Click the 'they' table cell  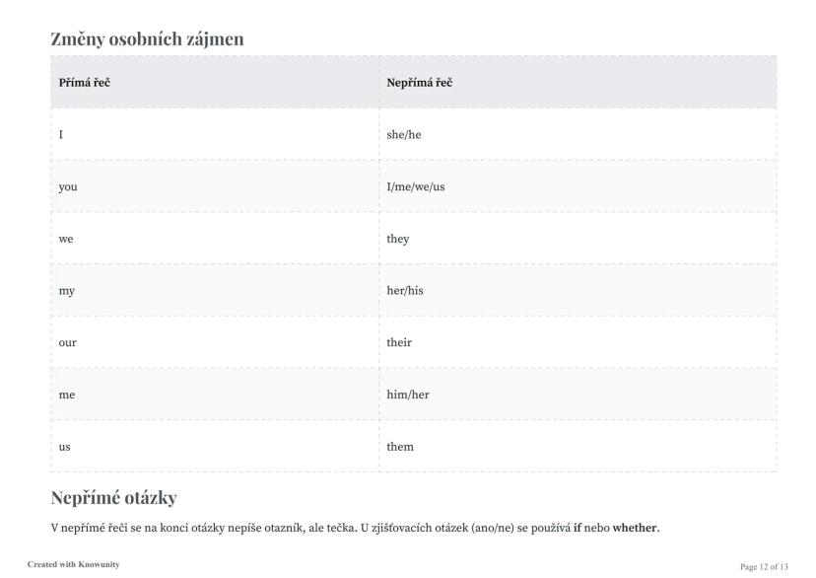(578, 239)
